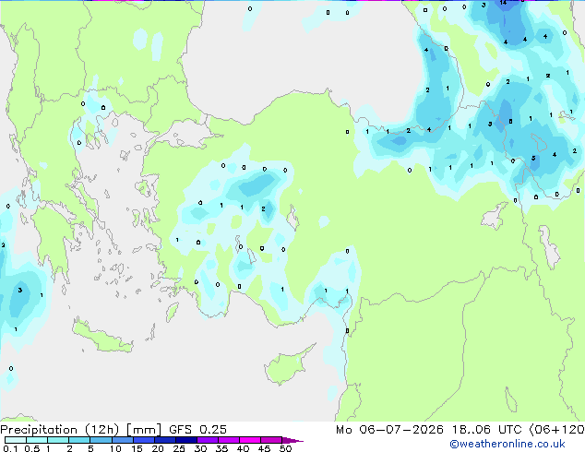Click the '0.1' legend scale label
585x452 pixels.
pyautogui.click(x=10, y=448)
